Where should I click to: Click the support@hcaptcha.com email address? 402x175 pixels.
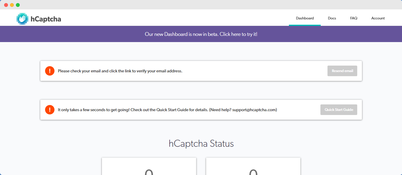click(x=254, y=110)
